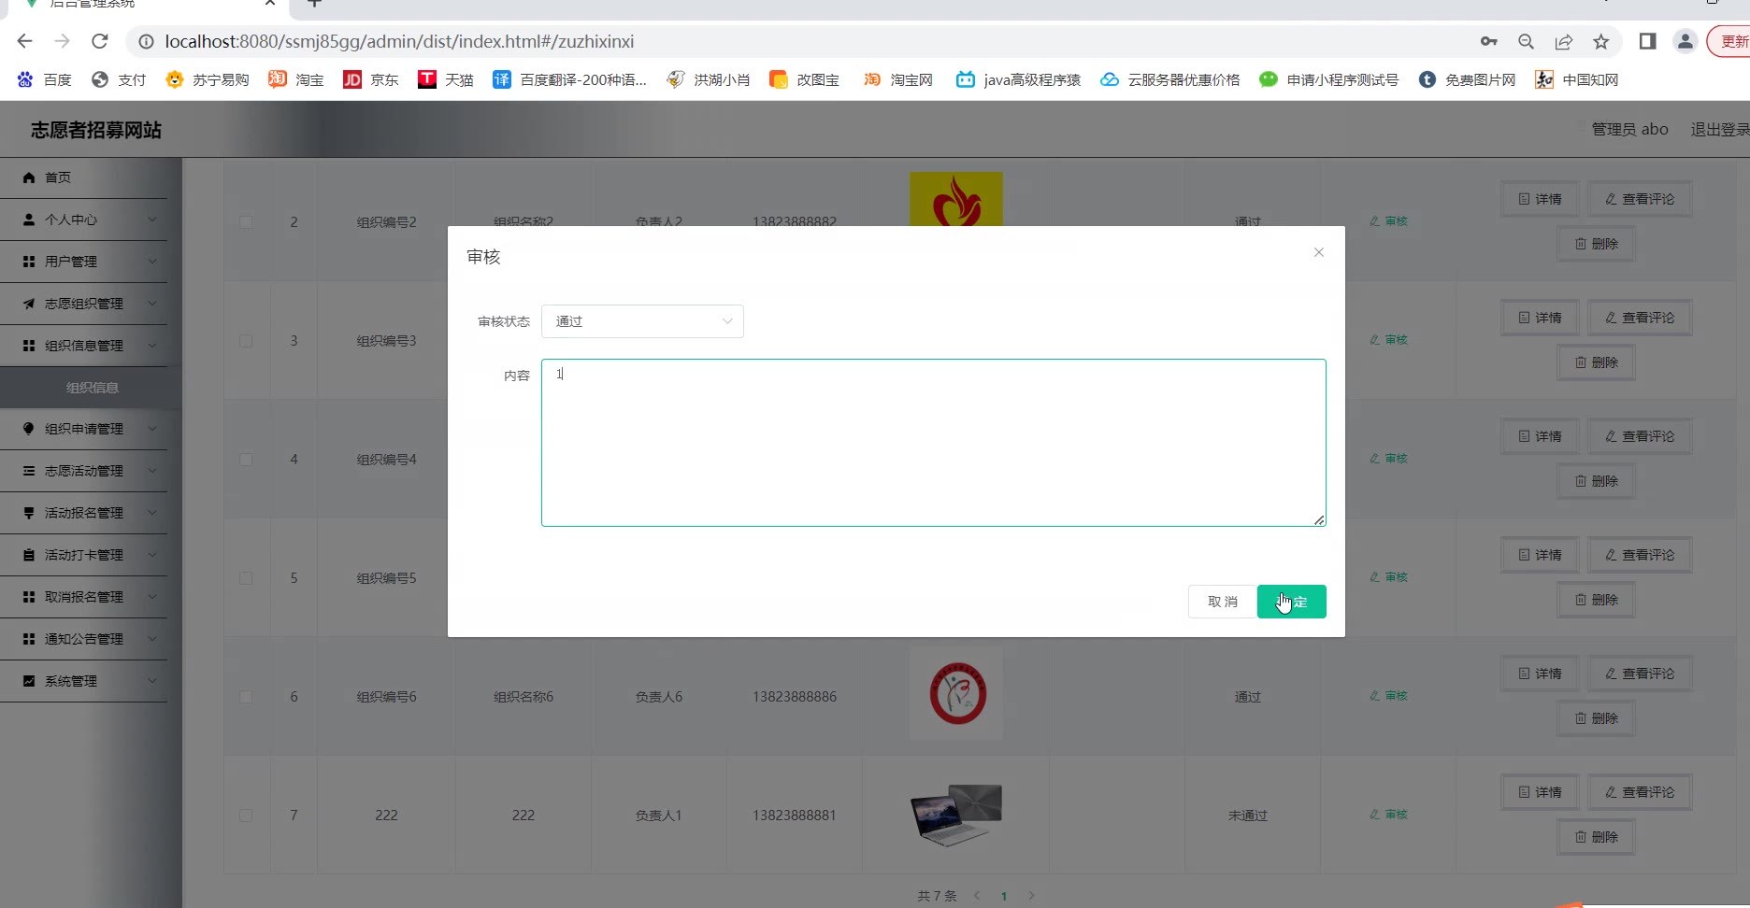Toggle the browser side panel icon
Image resolution: width=1750 pixels, height=908 pixels.
[1648, 41]
